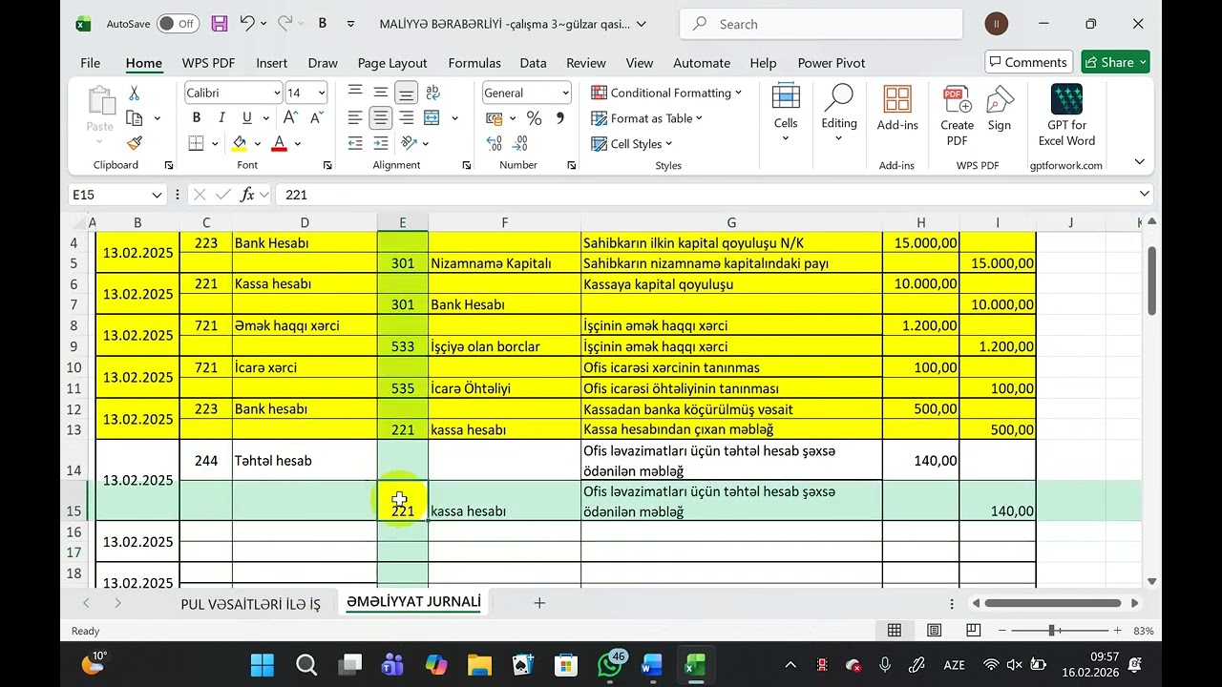Open the fill color dropdown arrow

(257, 144)
